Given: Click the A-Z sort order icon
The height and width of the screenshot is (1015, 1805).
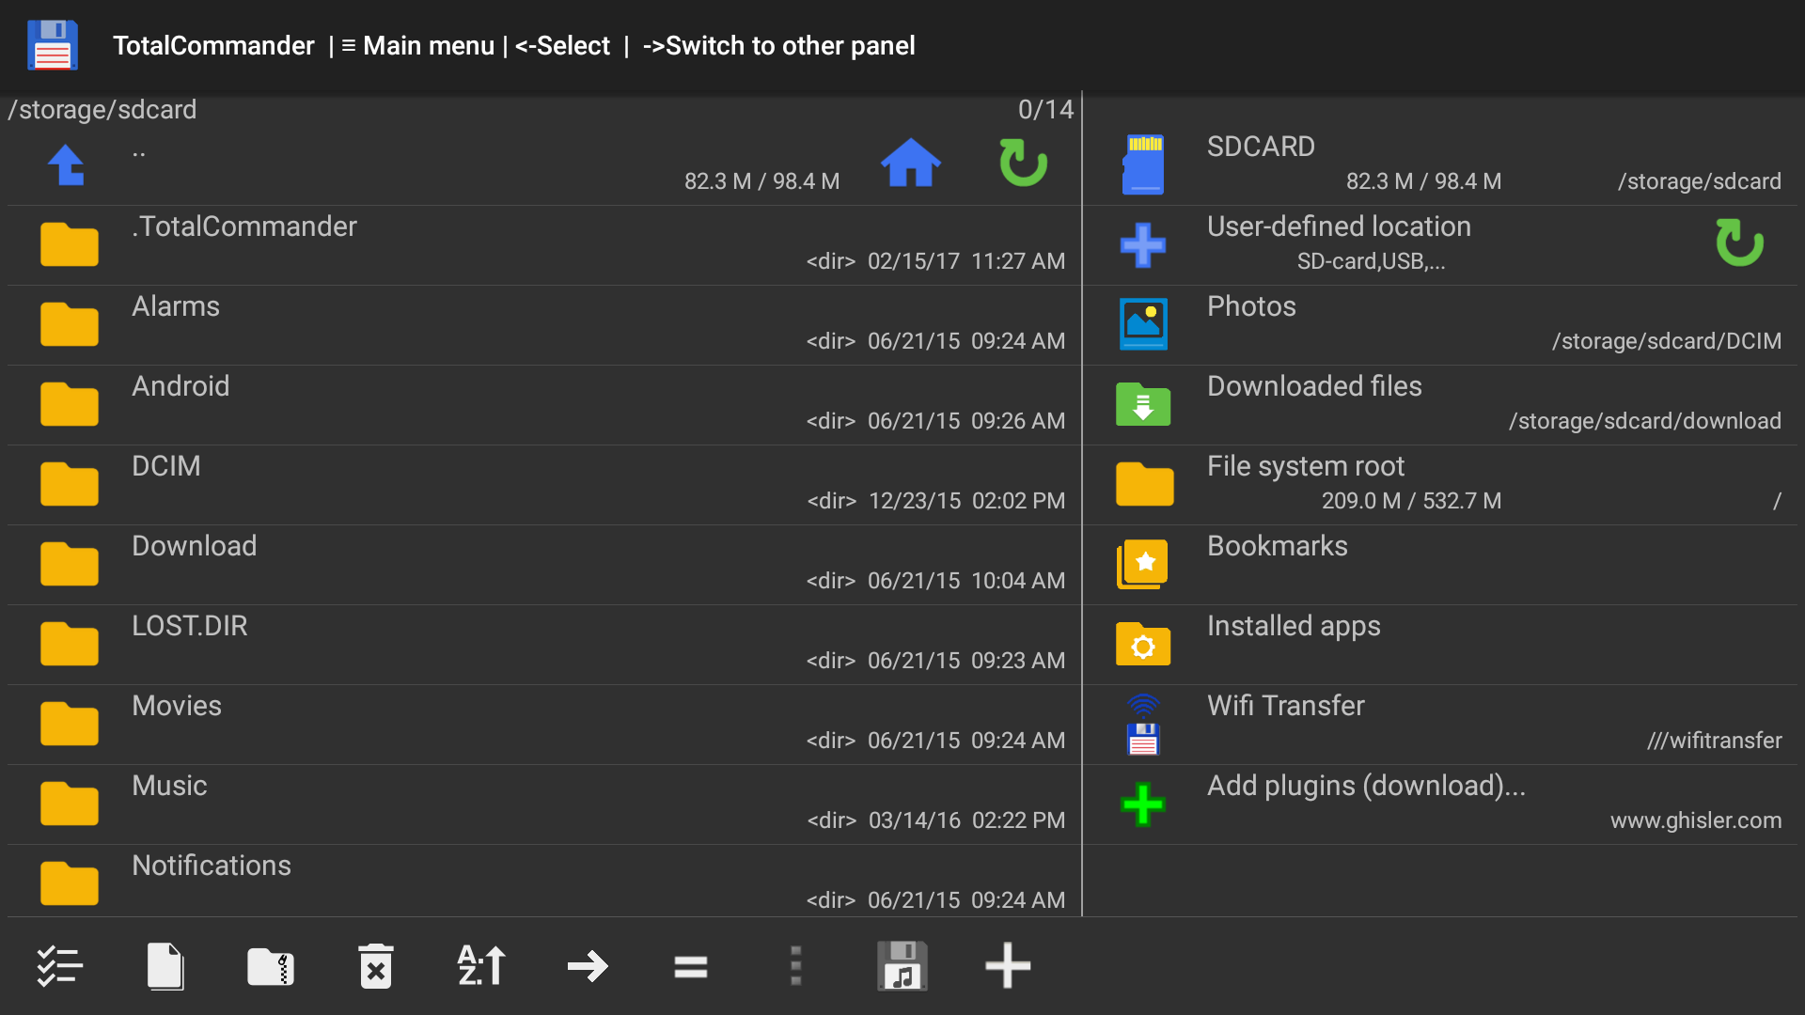Looking at the screenshot, I should click(x=481, y=966).
